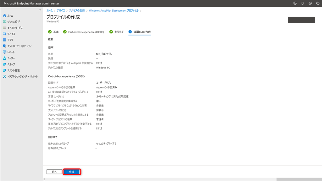Open the help question mark icon
The height and width of the screenshot is (181, 322).
[x=317, y=3]
